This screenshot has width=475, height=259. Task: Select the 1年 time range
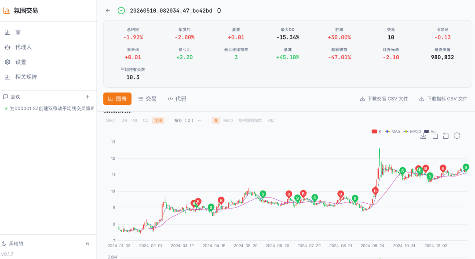(x=146, y=121)
